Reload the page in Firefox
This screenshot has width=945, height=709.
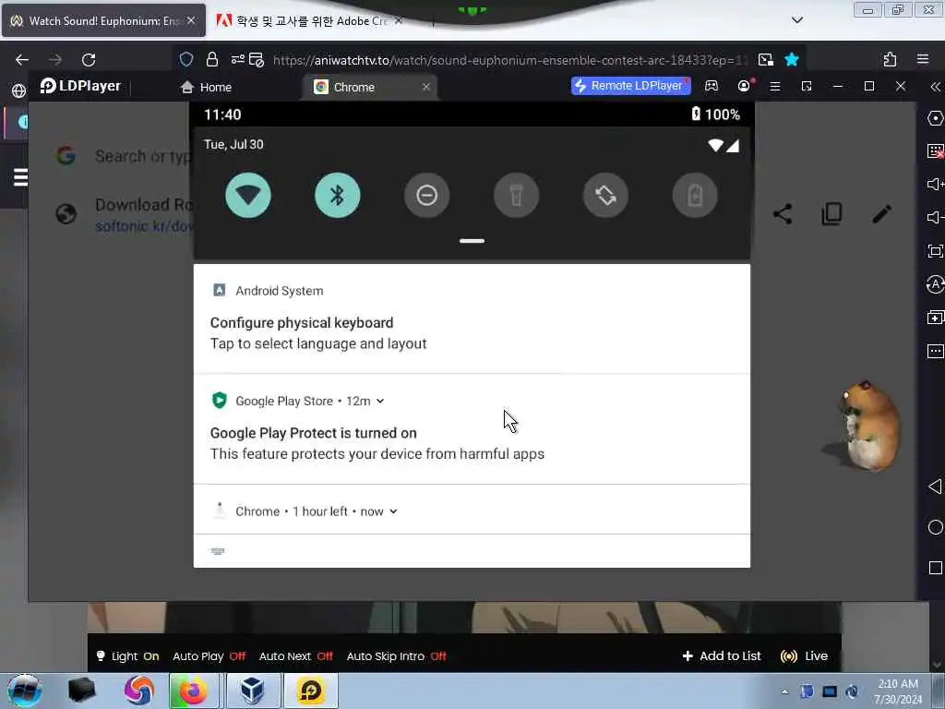point(89,59)
